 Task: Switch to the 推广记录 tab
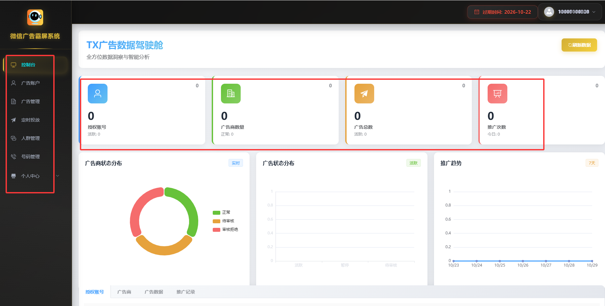[x=185, y=292]
